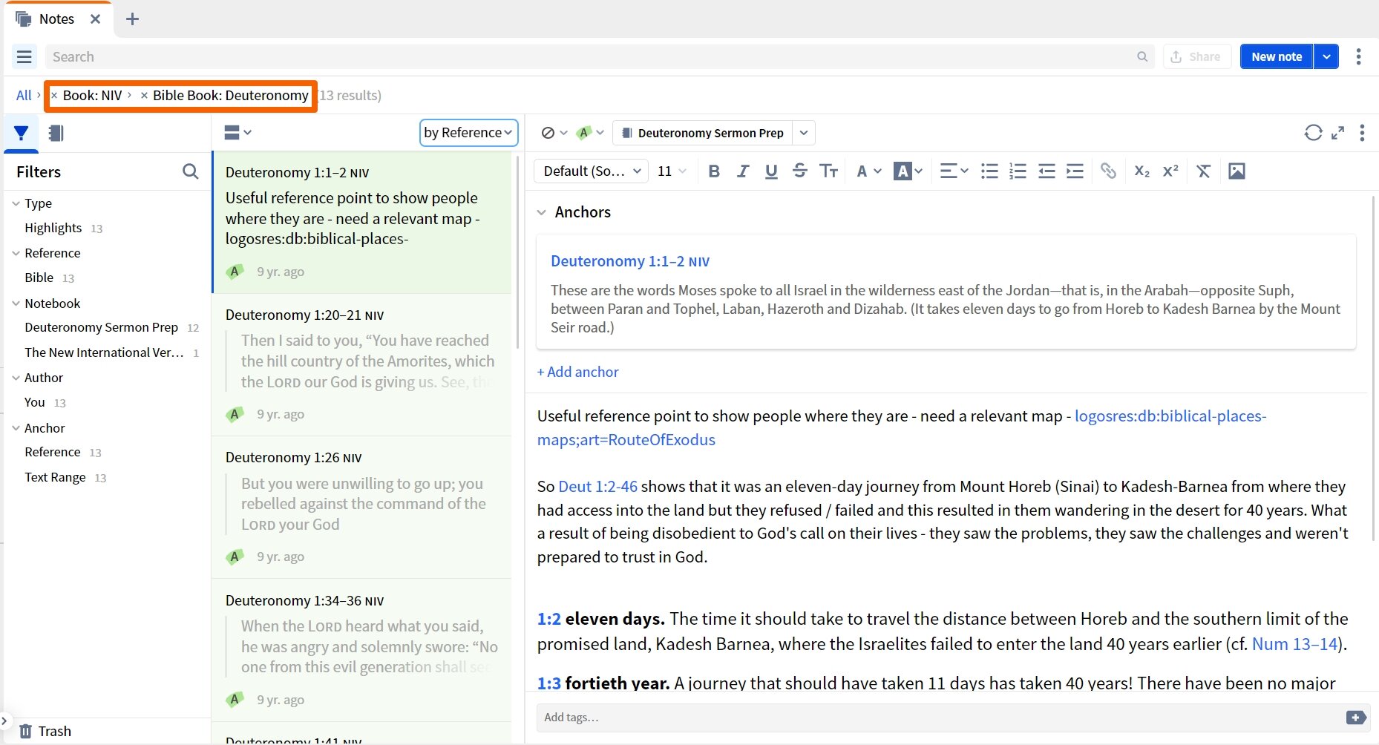Toggle superscript formatting
This screenshot has width=1379, height=745.
(1170, 171)
